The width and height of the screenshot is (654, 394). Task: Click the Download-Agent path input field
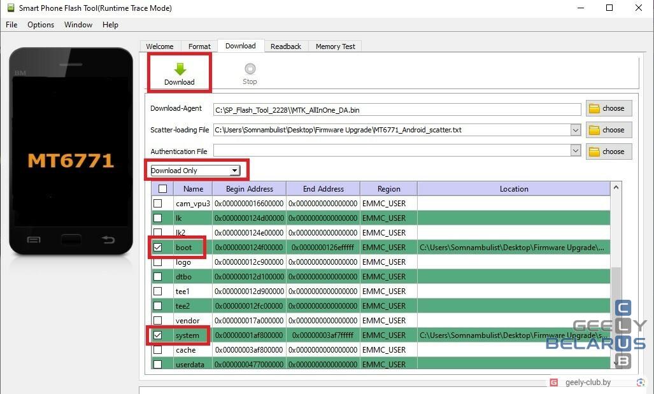coord(397,109)
